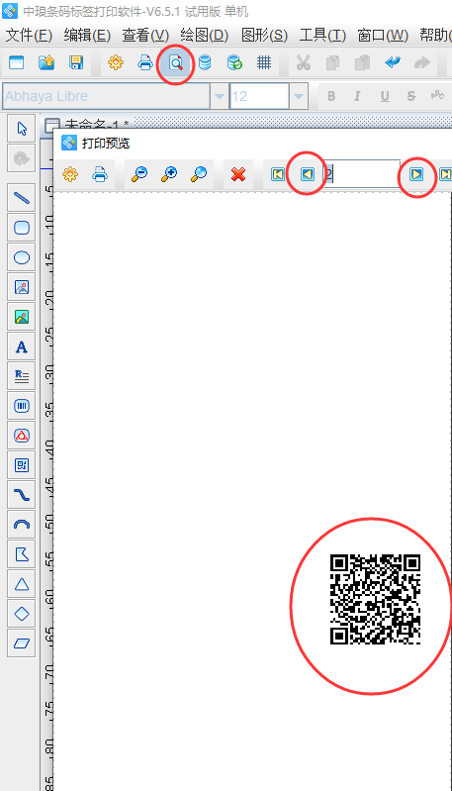The width and height of the screenshot is (452, 791).
Task: Toggle the grid display icon
Action: pos(264,63)
